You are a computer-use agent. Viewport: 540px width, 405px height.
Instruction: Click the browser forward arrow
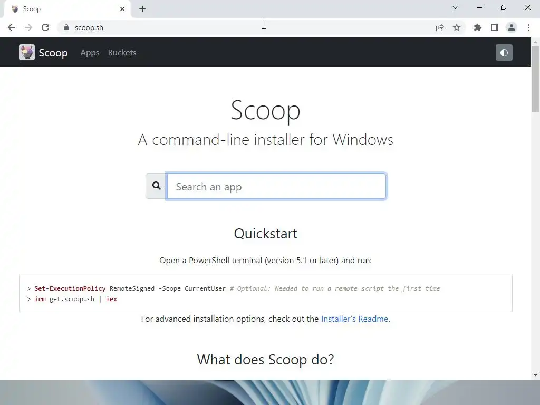coord(28,27)
